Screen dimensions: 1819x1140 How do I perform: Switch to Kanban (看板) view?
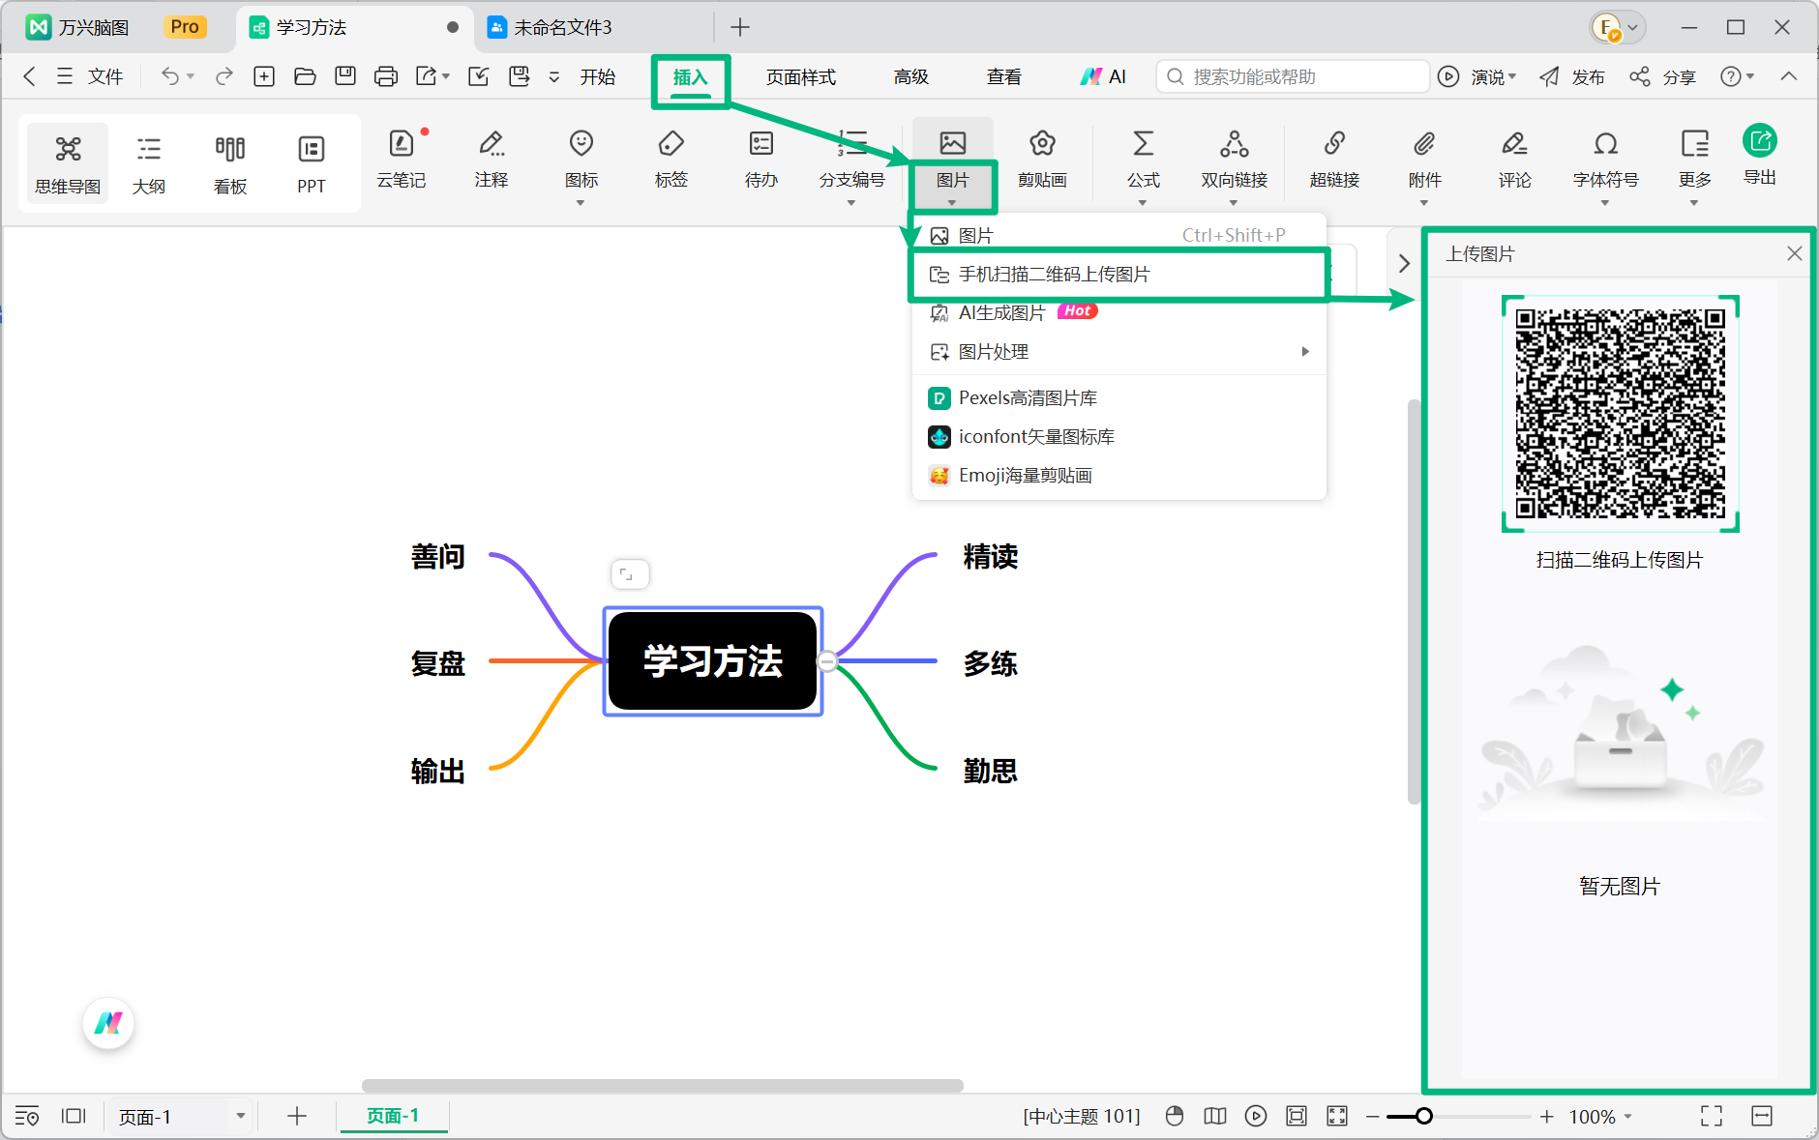230,162
